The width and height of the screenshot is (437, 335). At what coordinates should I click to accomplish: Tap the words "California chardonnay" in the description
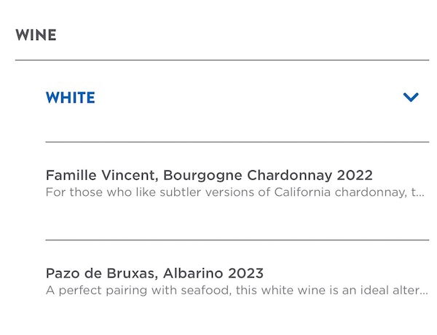click(x=339, y=193)
